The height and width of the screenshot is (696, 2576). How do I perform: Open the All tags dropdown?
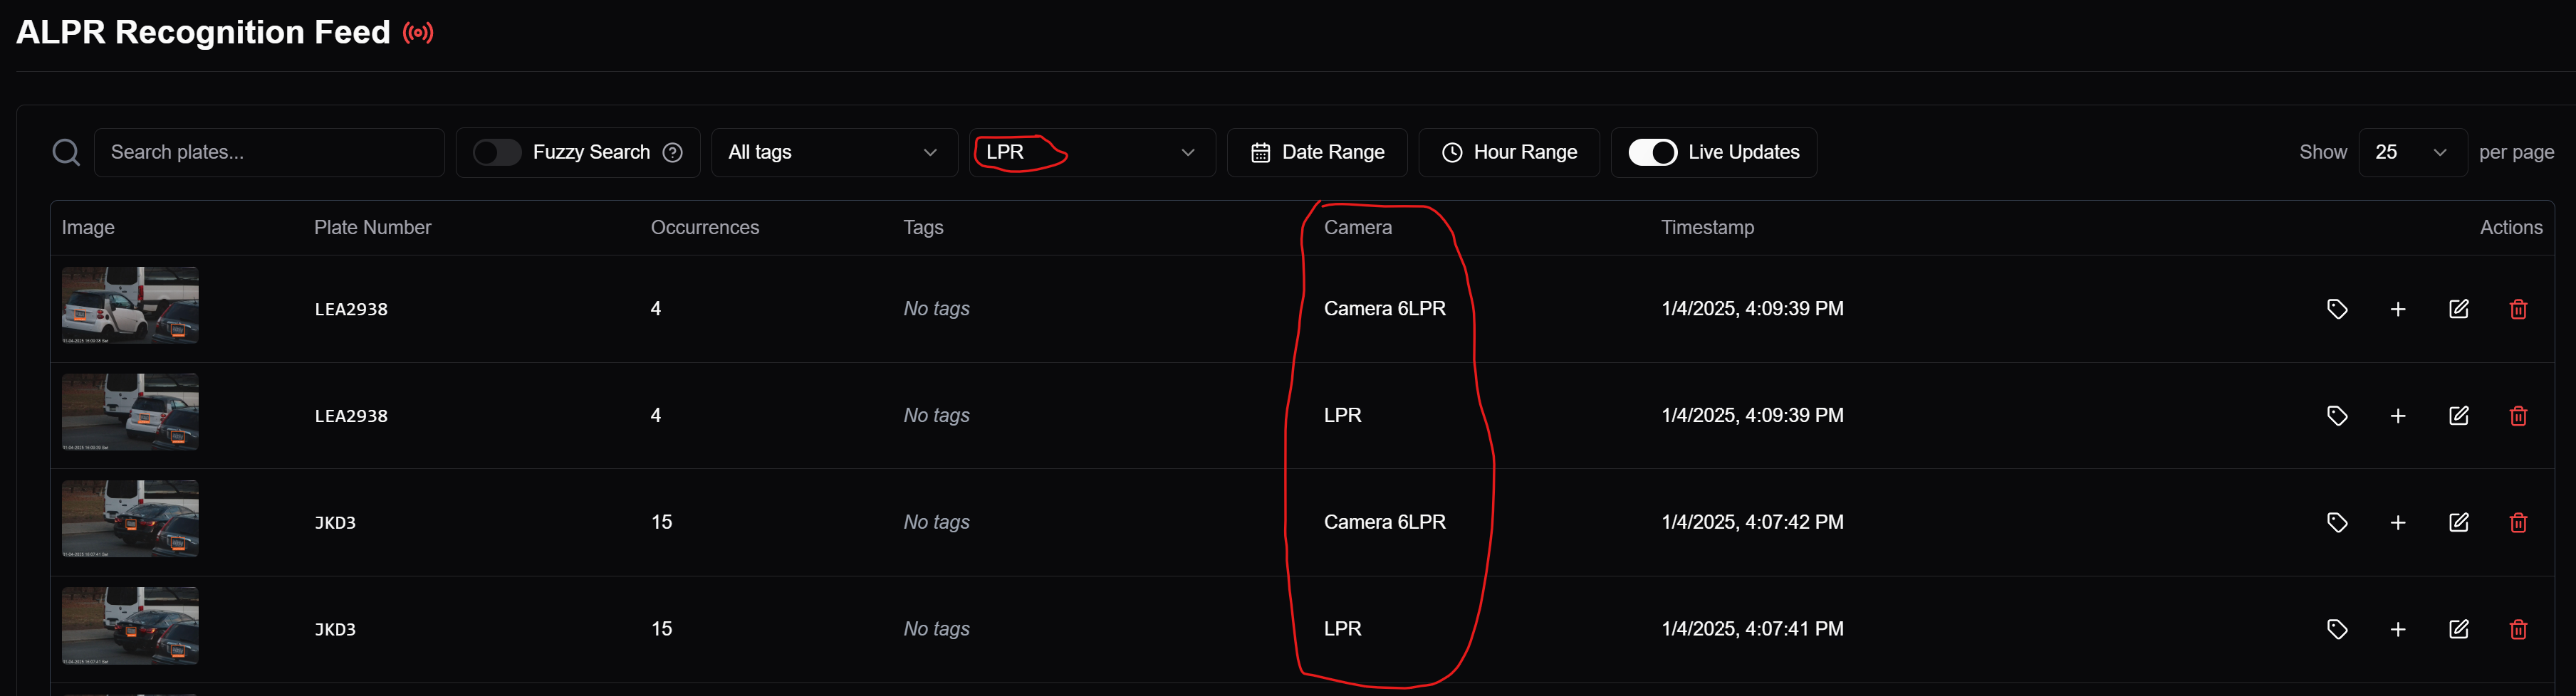click(833, 153)
